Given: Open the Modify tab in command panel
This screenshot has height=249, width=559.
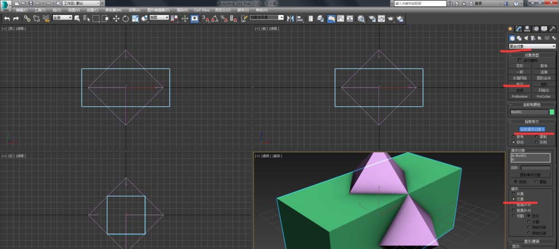Looking at the screenshot, I should pyautogui.click(x=519, y=29).
